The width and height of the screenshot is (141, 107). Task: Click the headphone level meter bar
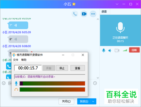coord(52,89)
